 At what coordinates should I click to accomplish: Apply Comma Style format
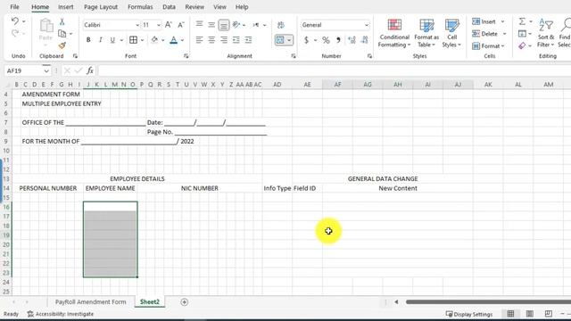click(338, 40)
